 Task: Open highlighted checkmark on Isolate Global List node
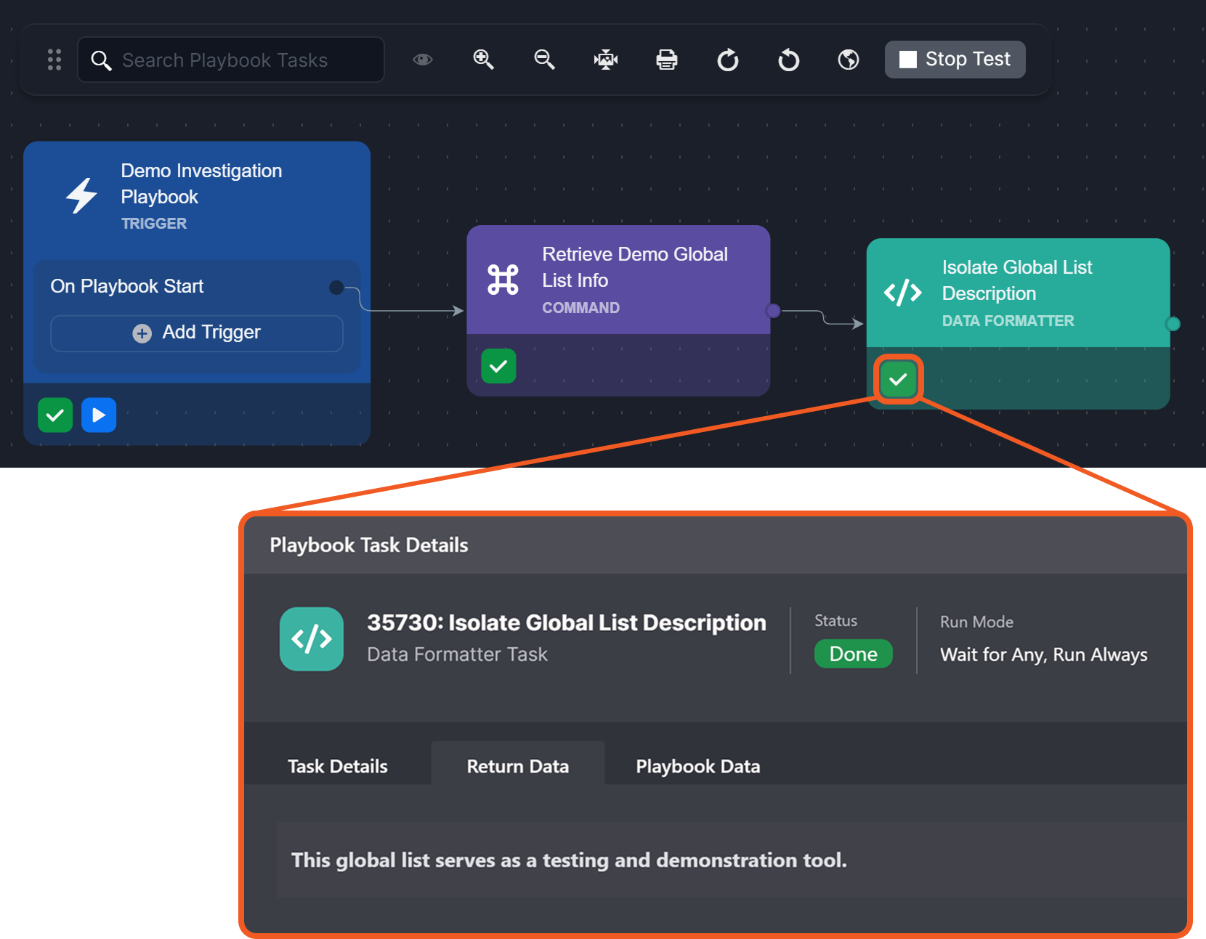[x=898, y=379]
